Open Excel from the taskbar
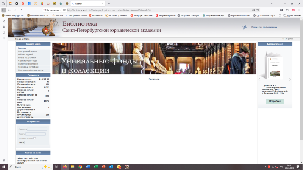Screen dimensions: 303x170 coord(96,167)
